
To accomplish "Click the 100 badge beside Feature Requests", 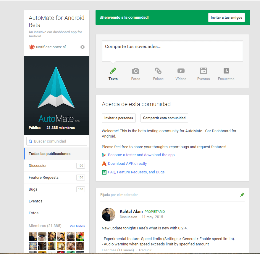I will [x=80, y=178].
